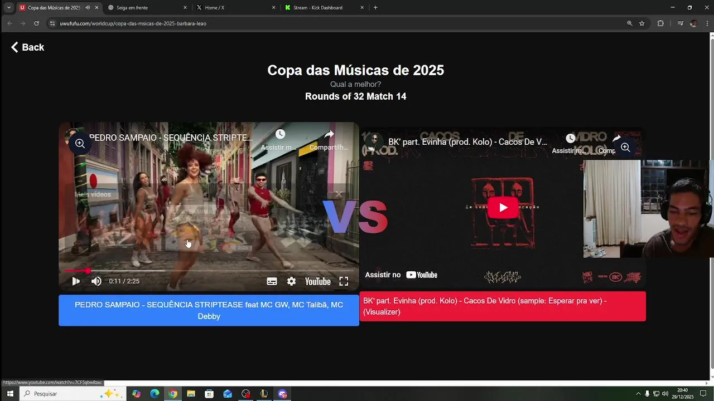
Task: Open the system volume tray icon
Action: tap(665, 394)
